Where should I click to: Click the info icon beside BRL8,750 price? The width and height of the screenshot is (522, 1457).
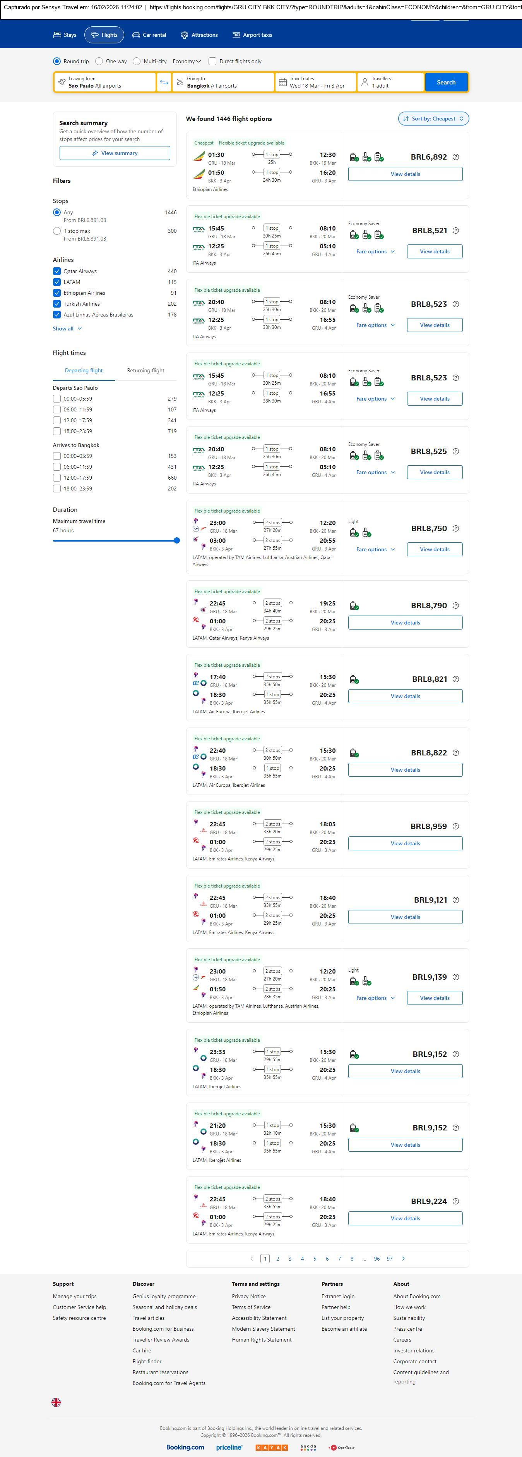point(456,528)
